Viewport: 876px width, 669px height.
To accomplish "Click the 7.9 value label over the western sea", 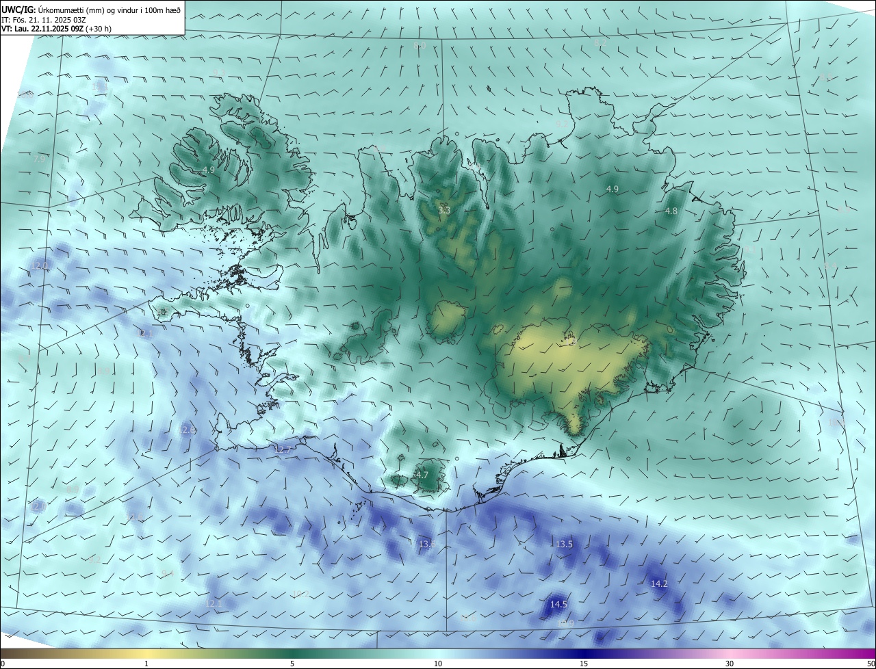I will tap(40, 159).
